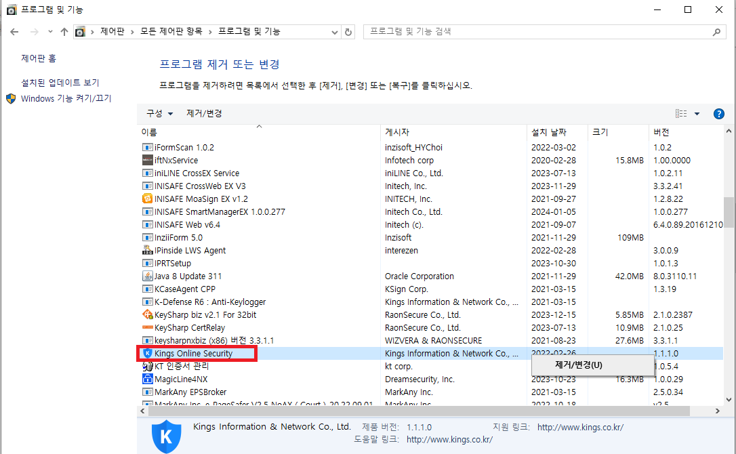
Task: Click the MarkAny EPSBroker program icon
Action: pos(147,392)
